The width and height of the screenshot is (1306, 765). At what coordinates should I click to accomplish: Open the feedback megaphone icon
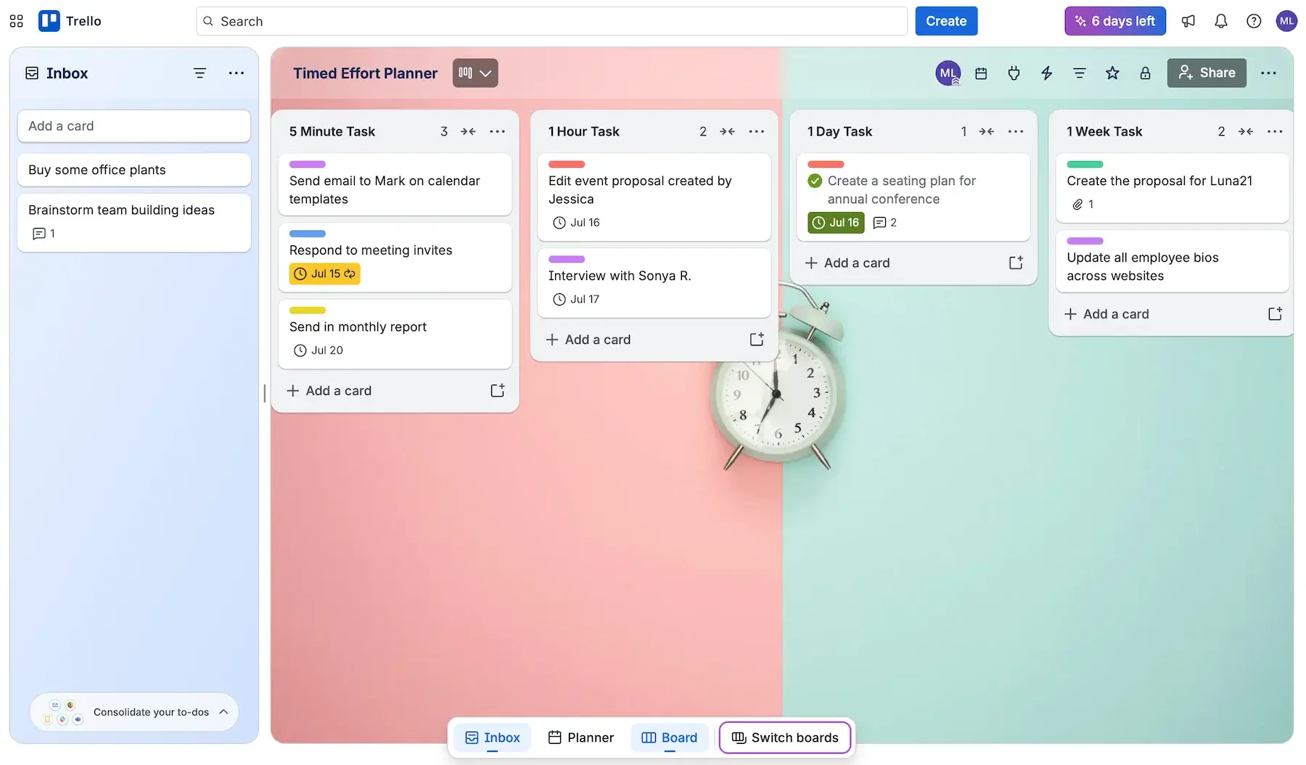pos(1188,21)
